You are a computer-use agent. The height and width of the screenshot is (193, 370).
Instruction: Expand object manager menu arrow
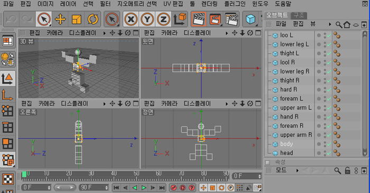pos(330,24)
